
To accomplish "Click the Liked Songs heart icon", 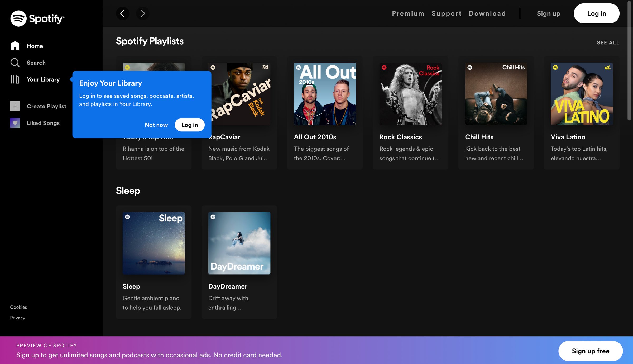I will point(15,123).
